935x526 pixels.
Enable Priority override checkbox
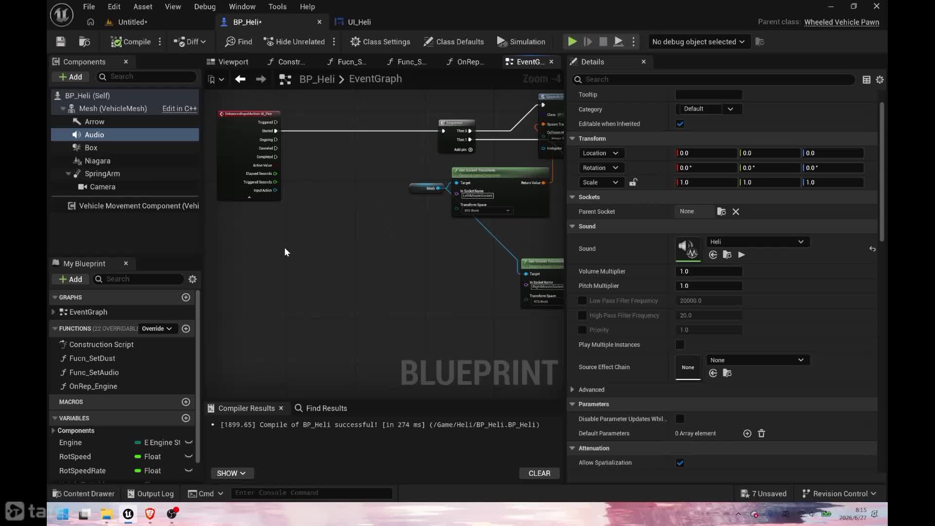(x=582, y=330)
